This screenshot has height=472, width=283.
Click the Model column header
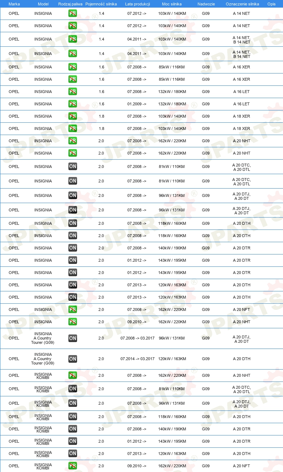point(43,4)
